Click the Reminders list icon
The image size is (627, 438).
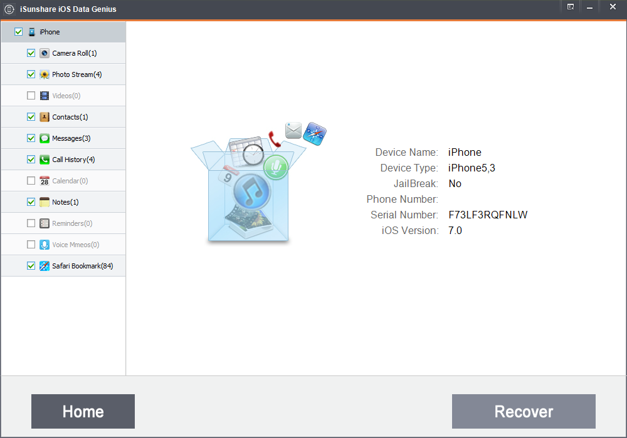tap(45, 223)
